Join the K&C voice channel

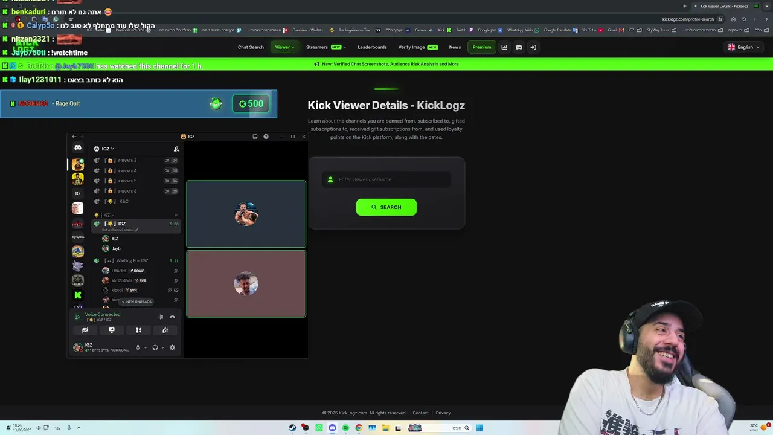[136, 202]
